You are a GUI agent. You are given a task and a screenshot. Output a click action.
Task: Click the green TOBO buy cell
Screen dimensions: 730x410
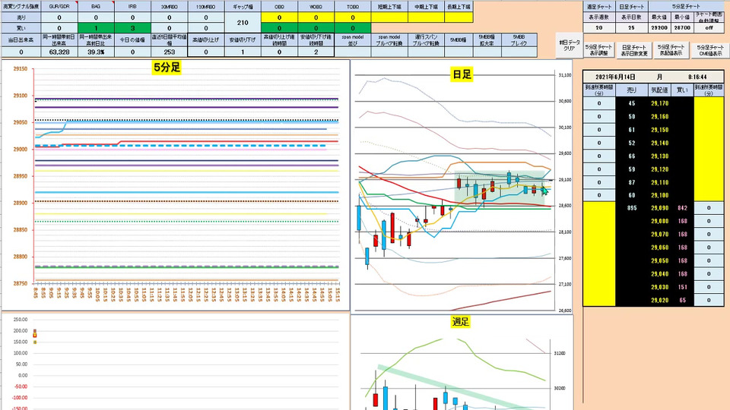(353, 28)
